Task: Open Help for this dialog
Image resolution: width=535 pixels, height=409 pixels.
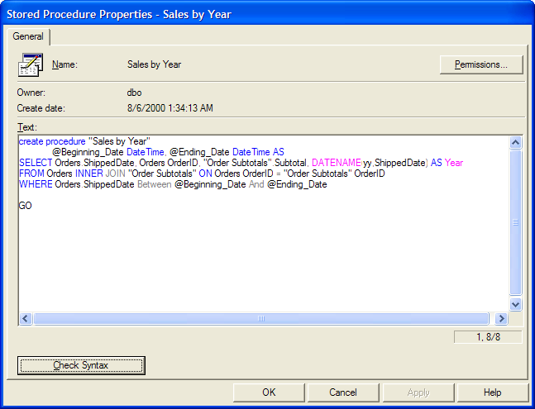Action: pyautogui.click(x=493, y=392)
